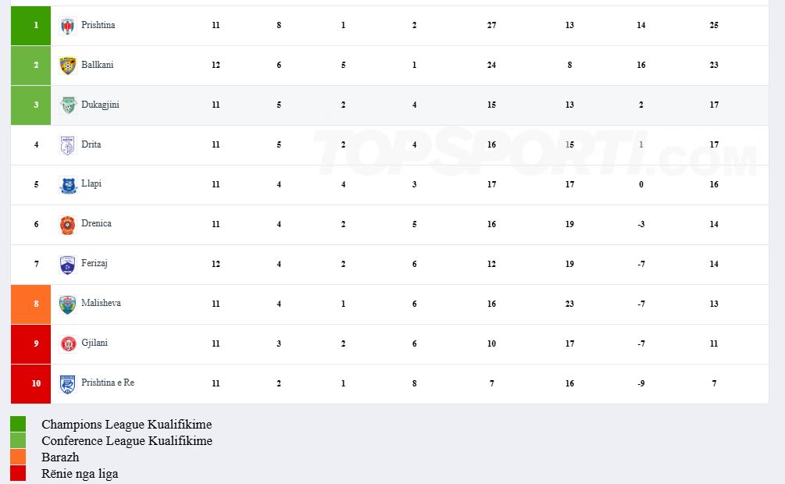Select the Ferizaj club crest
This screenshot has height=484, width=785.
click(x=68, y=265)
